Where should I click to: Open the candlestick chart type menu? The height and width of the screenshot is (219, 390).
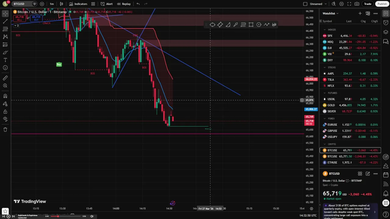pos(62,4)
